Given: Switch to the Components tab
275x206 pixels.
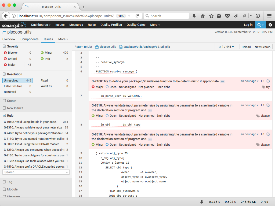Looking at the screenshot, I should (x=30, y=39).
